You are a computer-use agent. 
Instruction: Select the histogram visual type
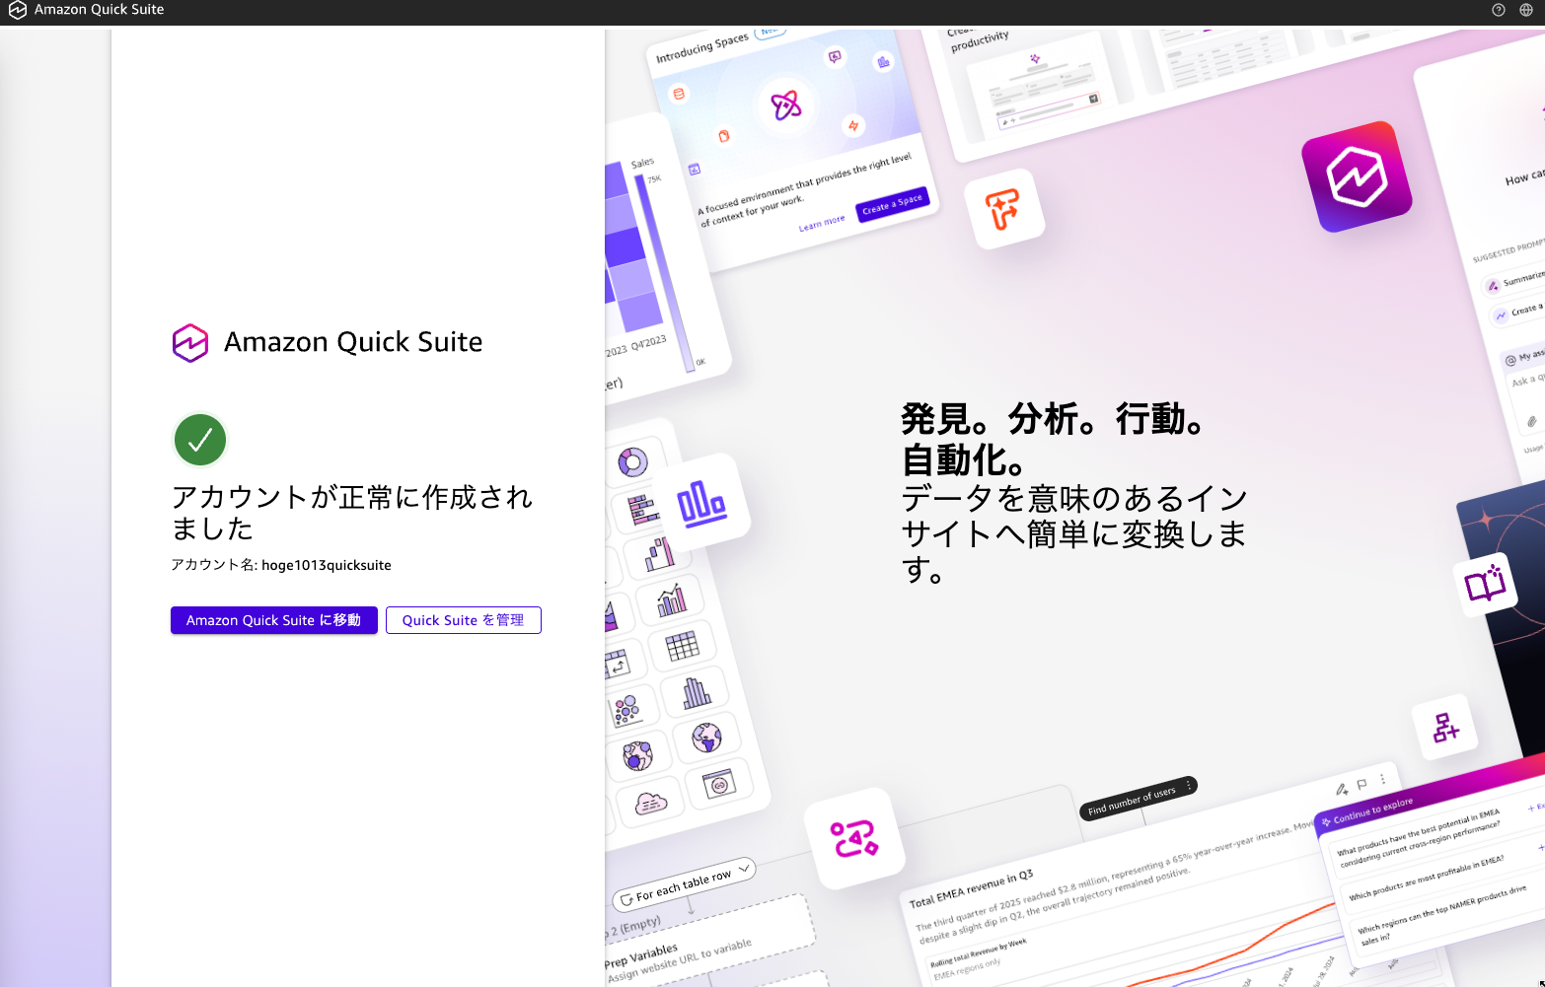pos(697,692)
